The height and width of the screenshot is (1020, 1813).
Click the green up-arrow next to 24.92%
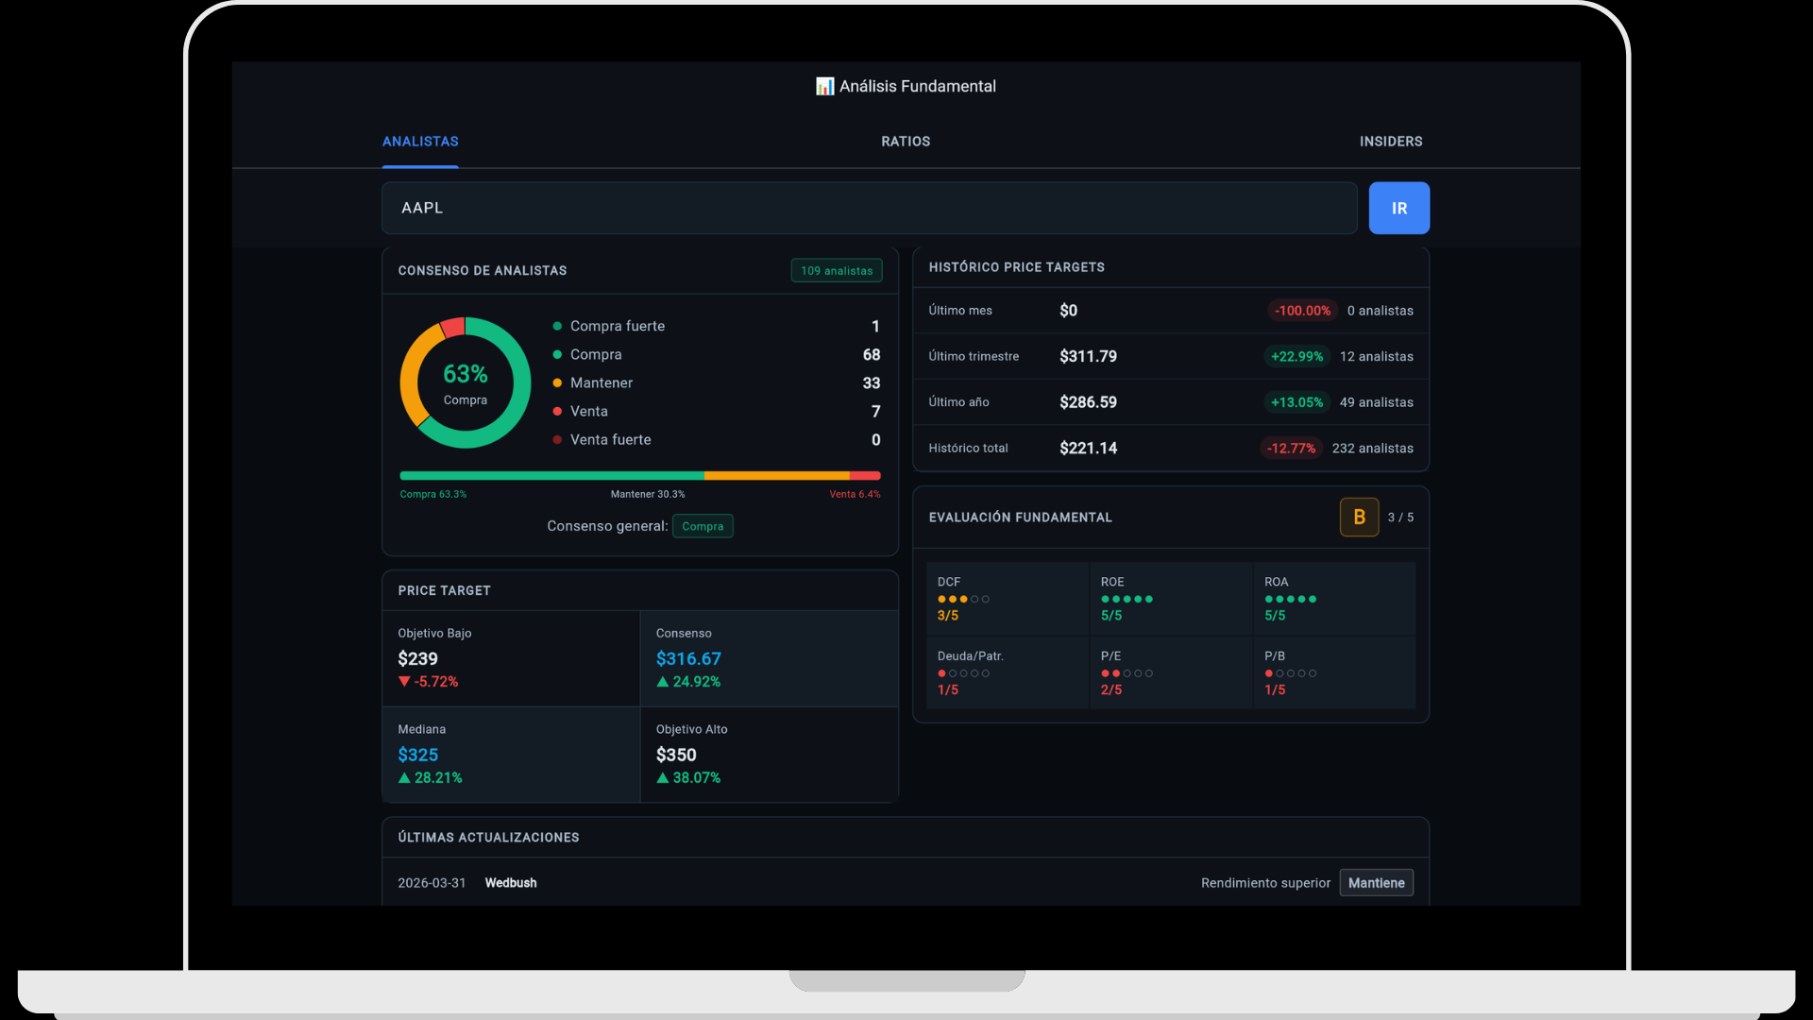663,682
